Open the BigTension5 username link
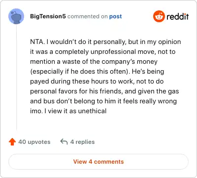 point(48,16)
